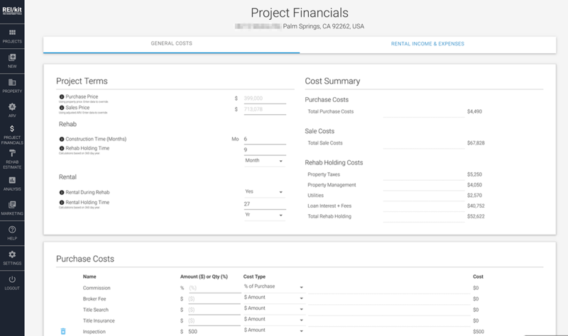Open the Help page from sidebar

pos(12,233)
